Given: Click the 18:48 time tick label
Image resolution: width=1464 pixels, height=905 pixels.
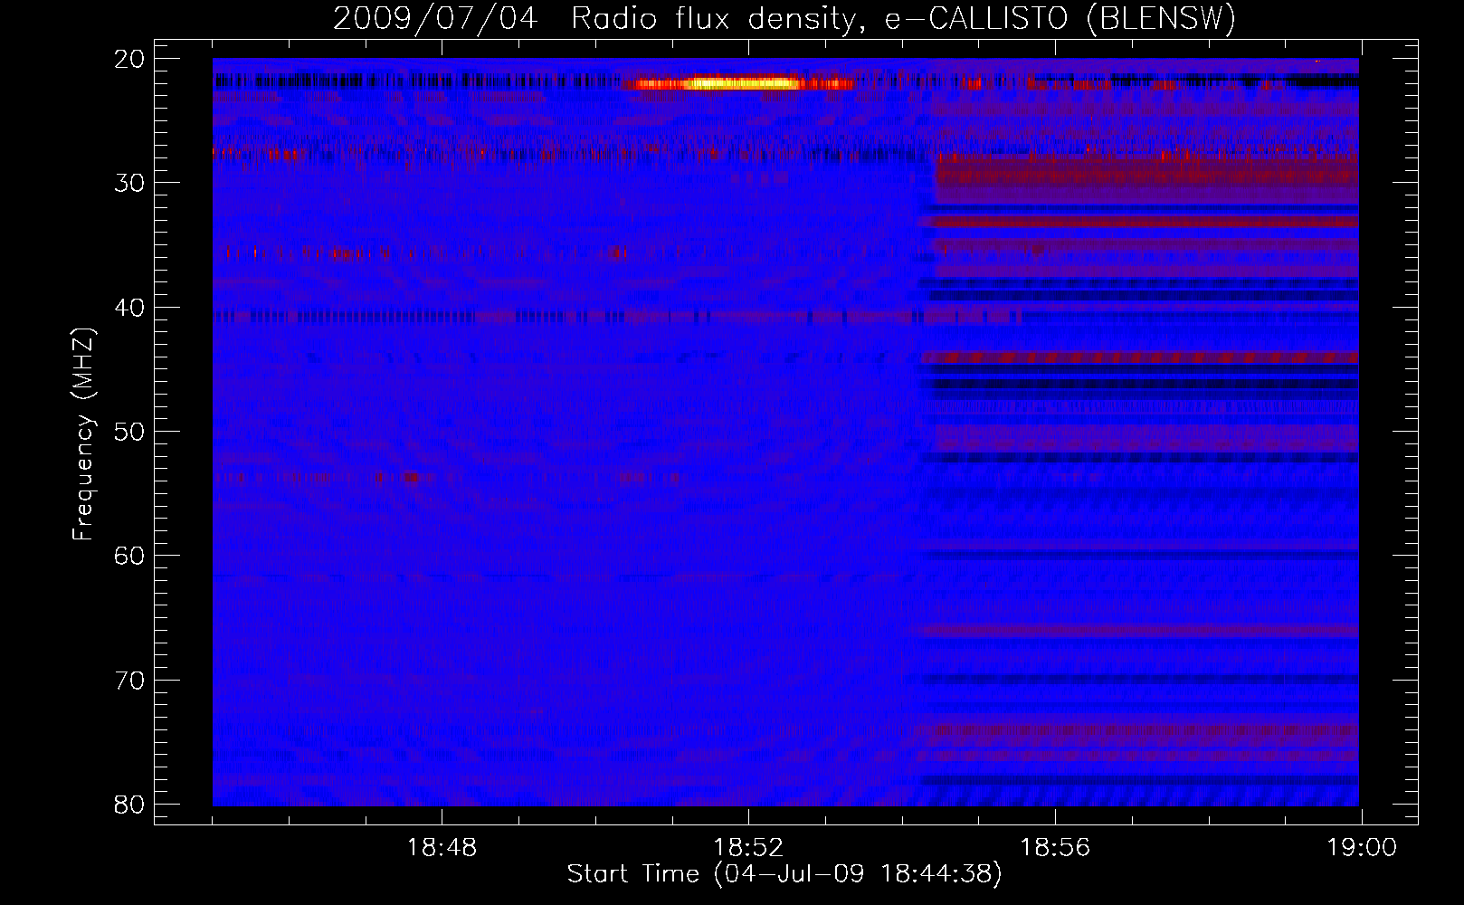Looking at the screenshot, I should pyautogui.click(x=442, y=848).
